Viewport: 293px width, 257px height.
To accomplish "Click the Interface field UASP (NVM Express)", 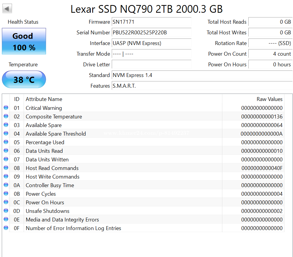I will coord(152,43).
